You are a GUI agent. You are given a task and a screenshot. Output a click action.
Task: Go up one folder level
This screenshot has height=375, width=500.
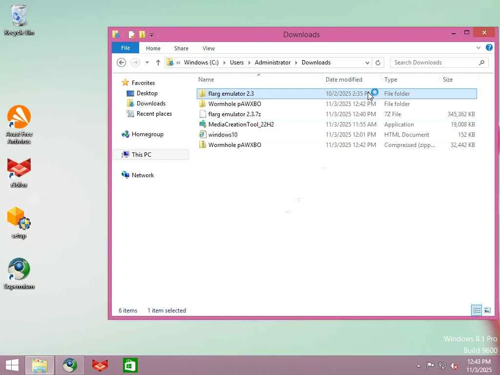click(x=158, y=62)
